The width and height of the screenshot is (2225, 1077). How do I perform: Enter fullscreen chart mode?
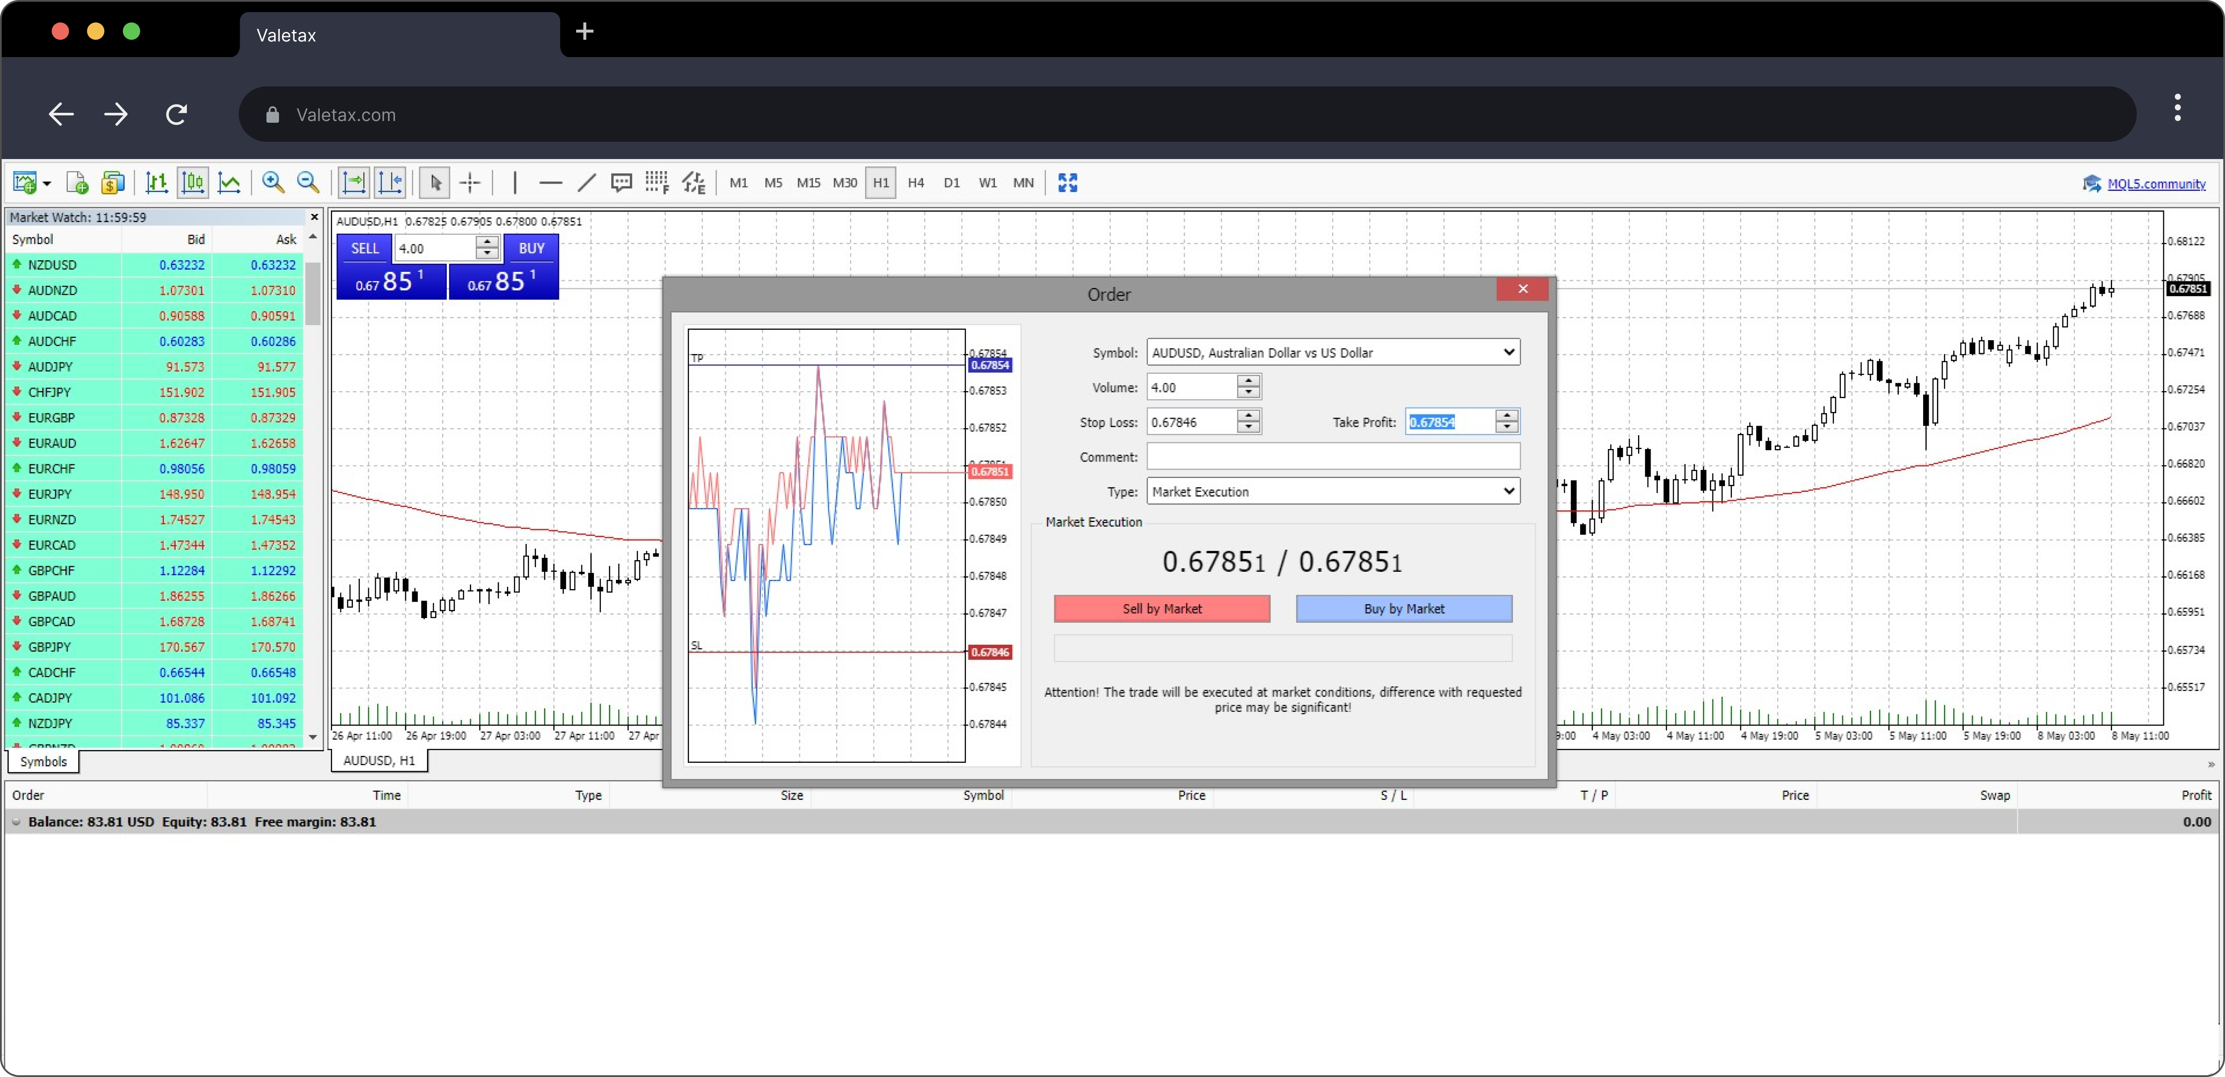pyautogui.click(x=1068, y=182)
